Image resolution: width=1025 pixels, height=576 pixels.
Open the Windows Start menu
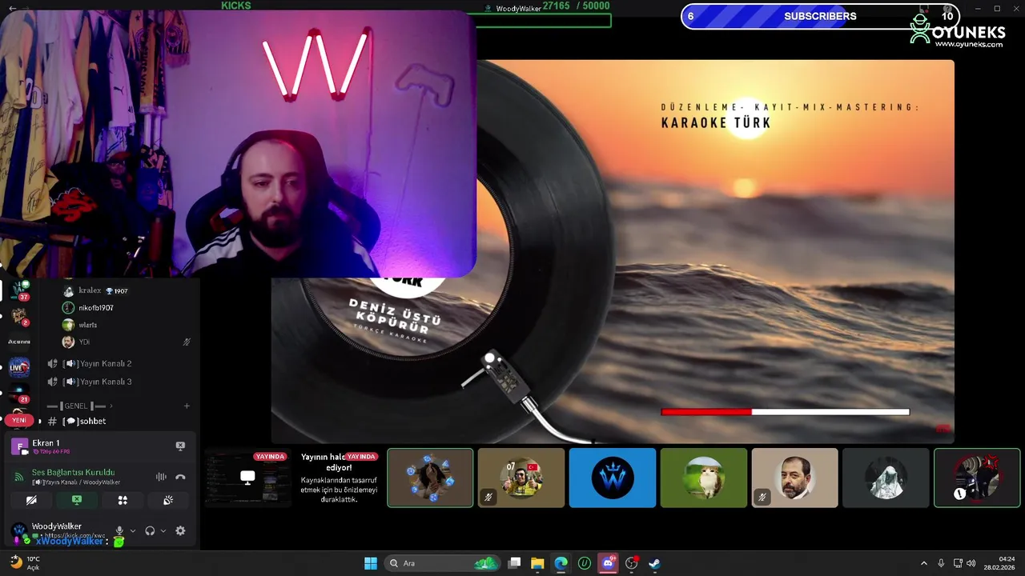371,563
